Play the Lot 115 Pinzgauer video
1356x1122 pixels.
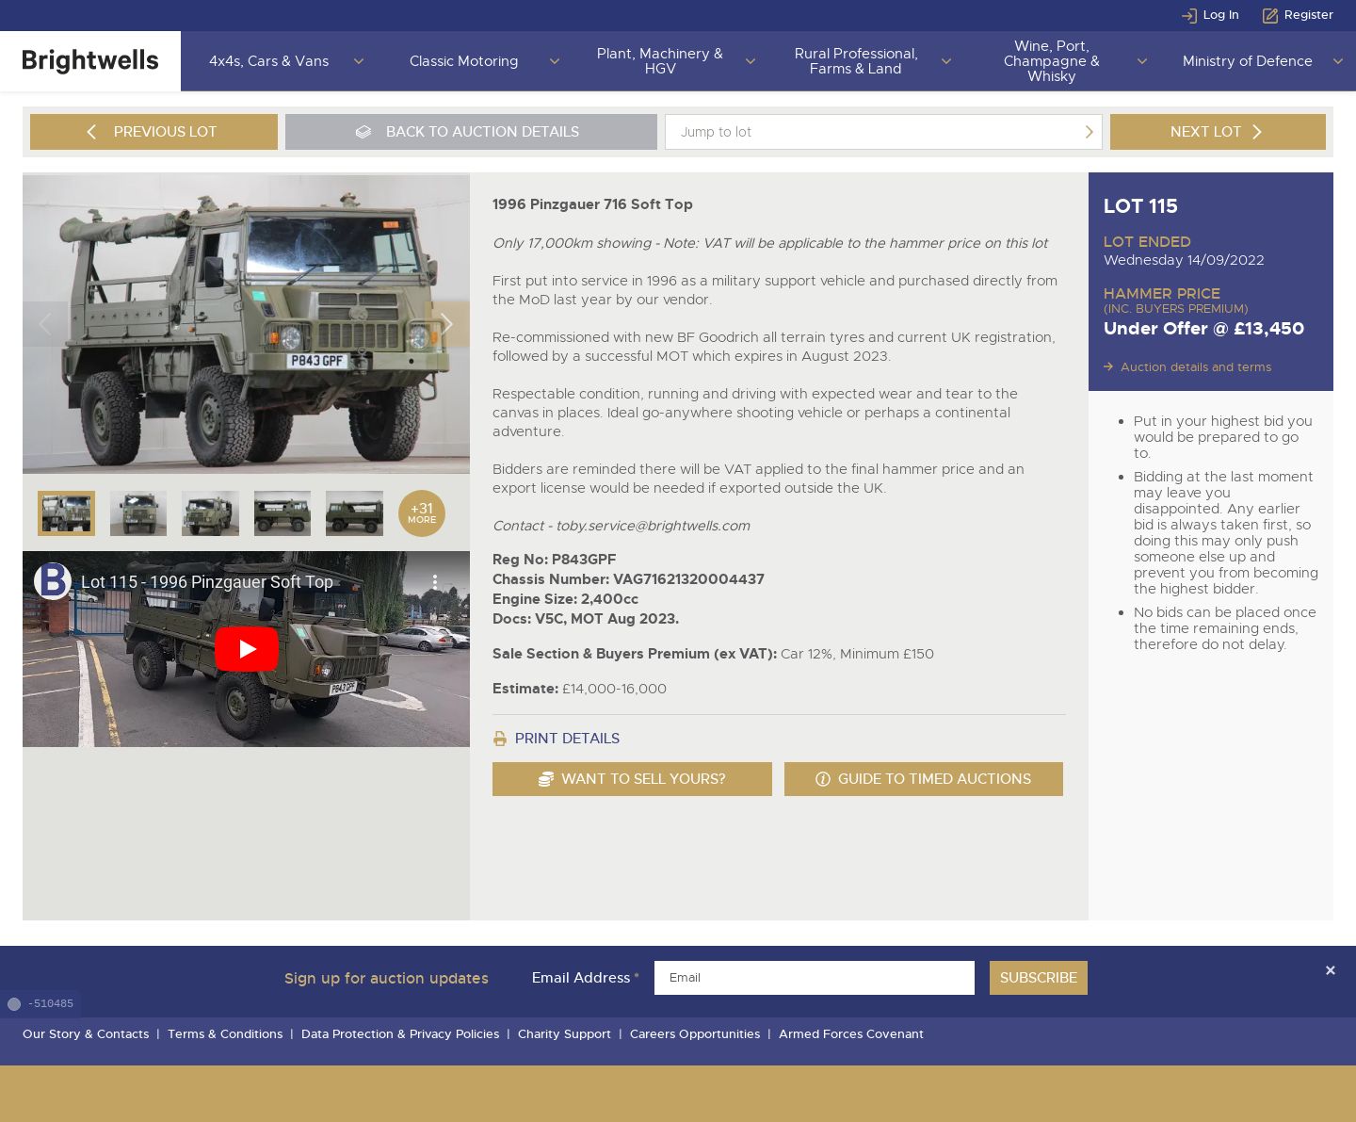pos(247,649)
